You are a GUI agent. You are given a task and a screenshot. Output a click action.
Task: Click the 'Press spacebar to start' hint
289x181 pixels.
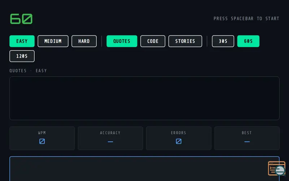coord(246,19)
